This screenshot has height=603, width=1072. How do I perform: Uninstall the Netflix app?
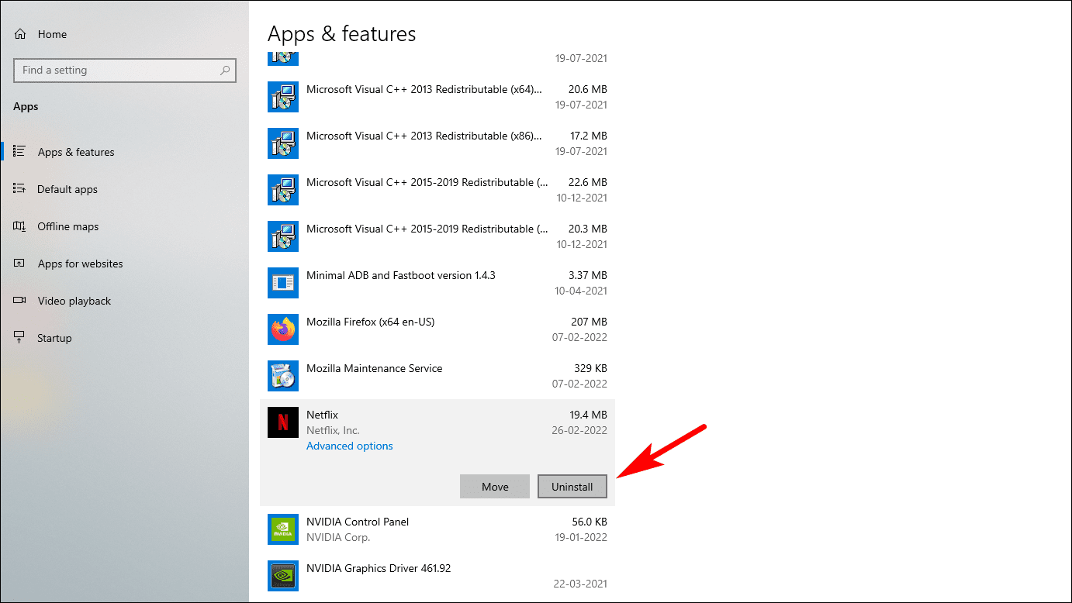(572, 487)
